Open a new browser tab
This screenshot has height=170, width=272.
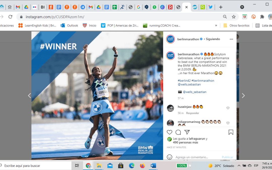point(221,7)
